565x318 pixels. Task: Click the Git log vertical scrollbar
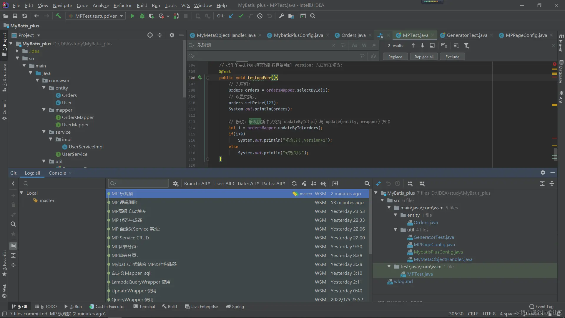370,221
